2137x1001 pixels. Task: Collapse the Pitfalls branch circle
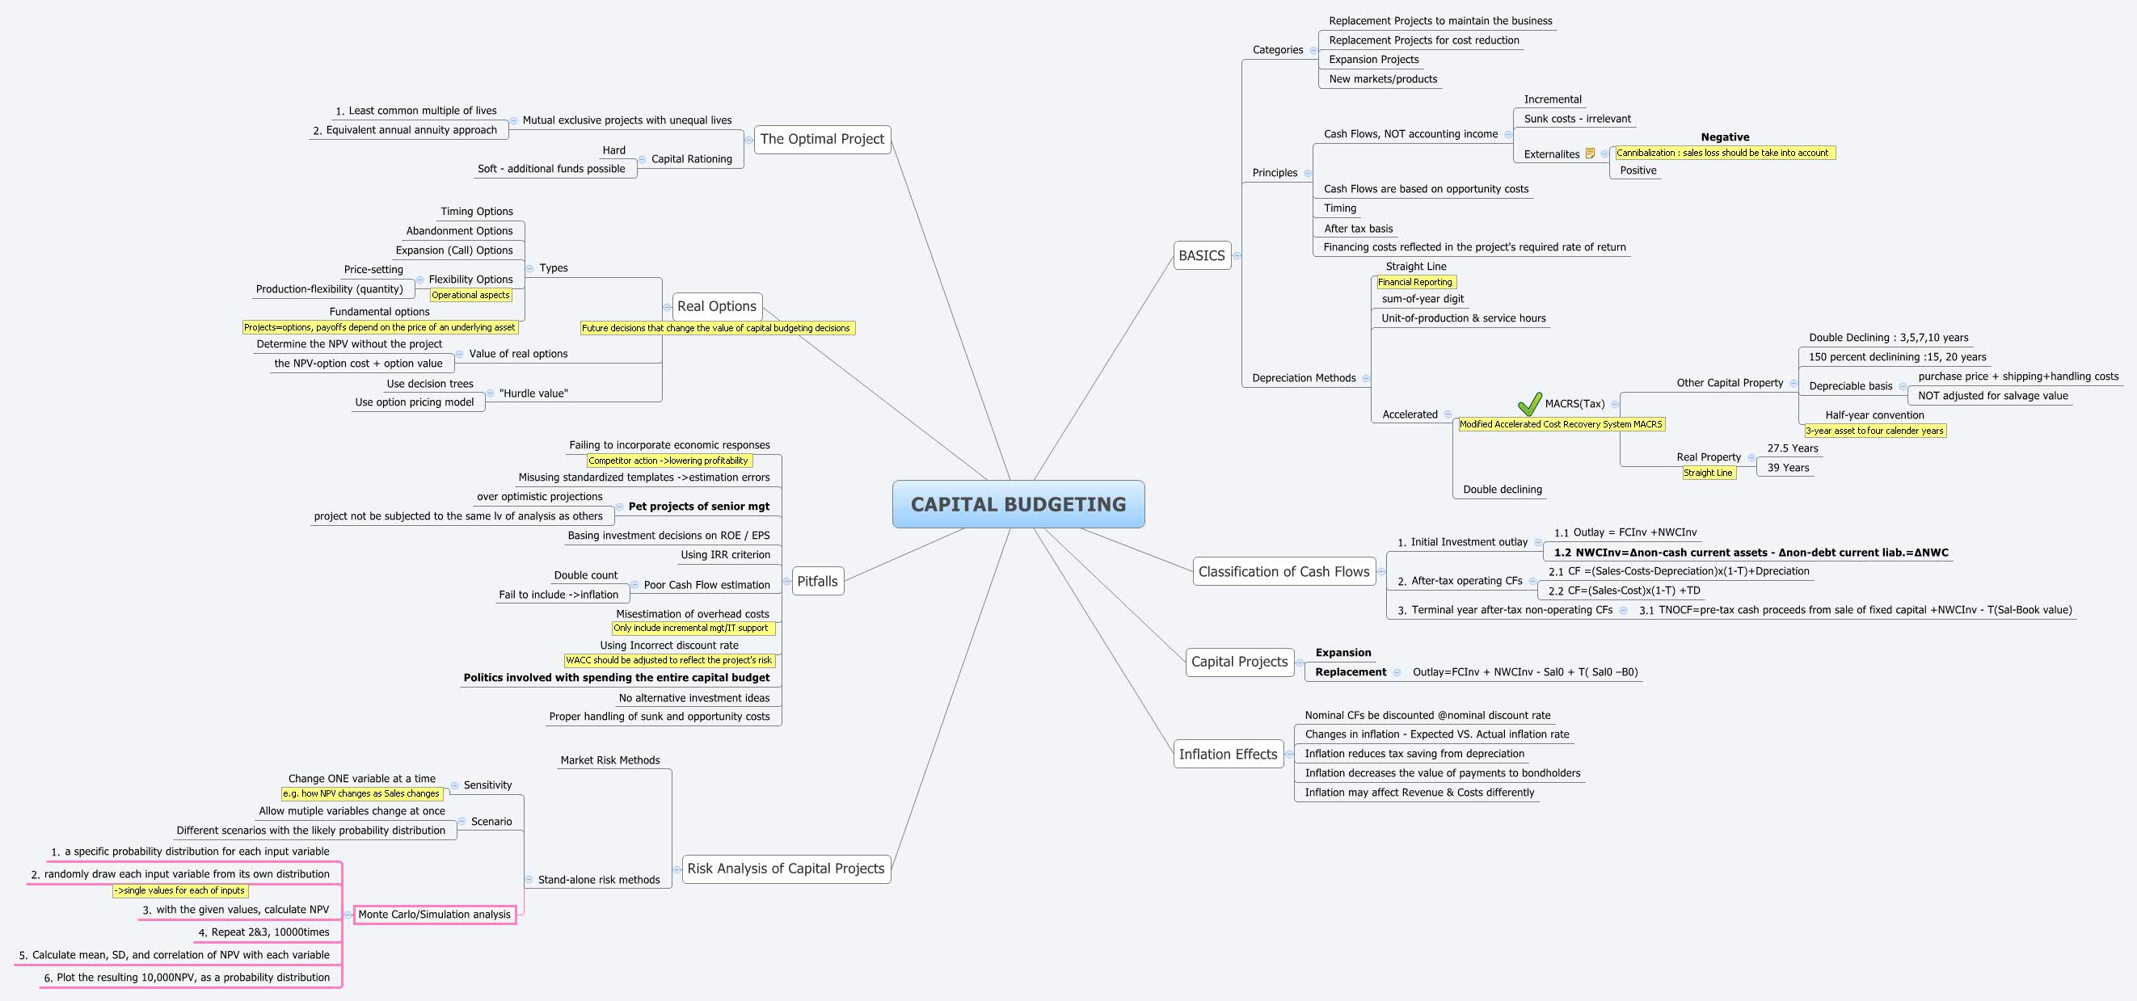[786, 582]
